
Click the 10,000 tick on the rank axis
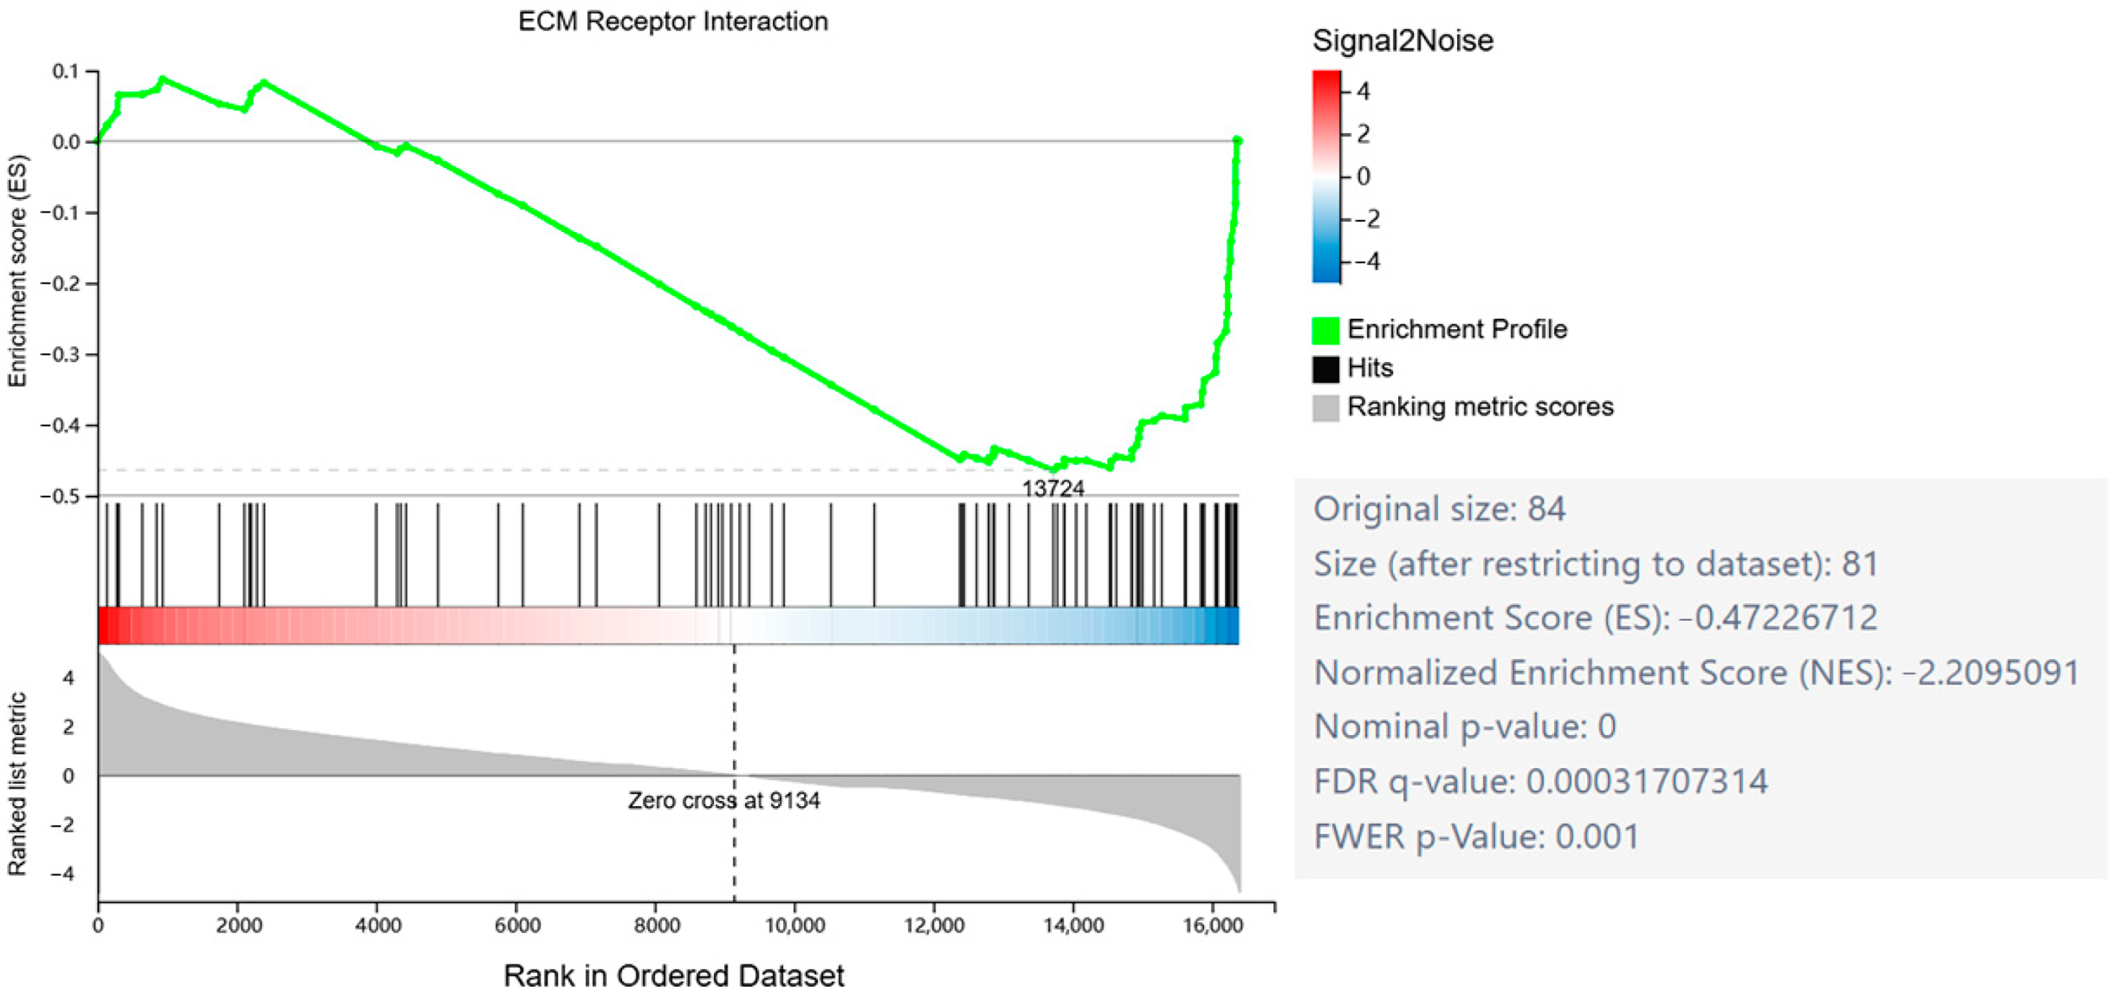pos(795,925)
